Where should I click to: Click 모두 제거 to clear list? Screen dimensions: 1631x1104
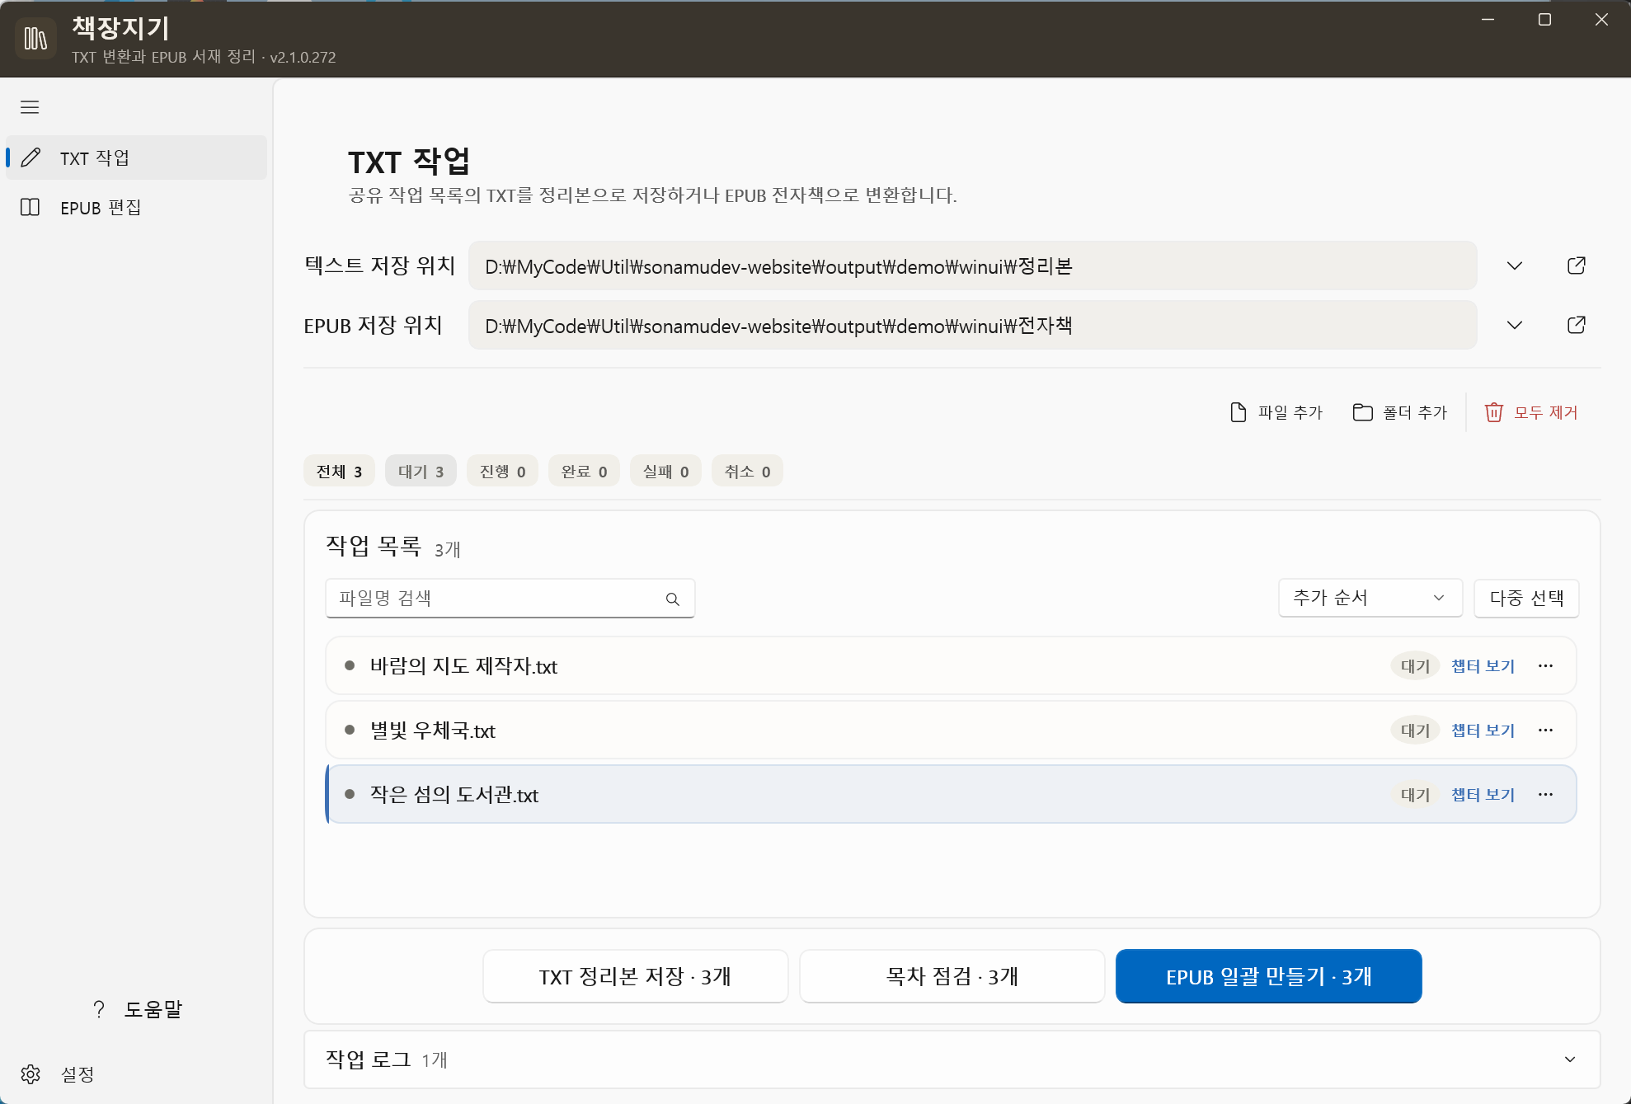coord(1531,412)
